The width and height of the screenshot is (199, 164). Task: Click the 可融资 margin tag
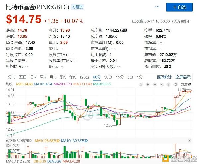tap(77, 7)
